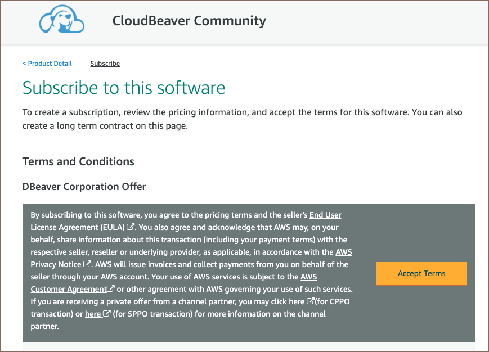Go back to the Product Detail page
The height and width of the screenshot is (352, 489).
(50, 64)
